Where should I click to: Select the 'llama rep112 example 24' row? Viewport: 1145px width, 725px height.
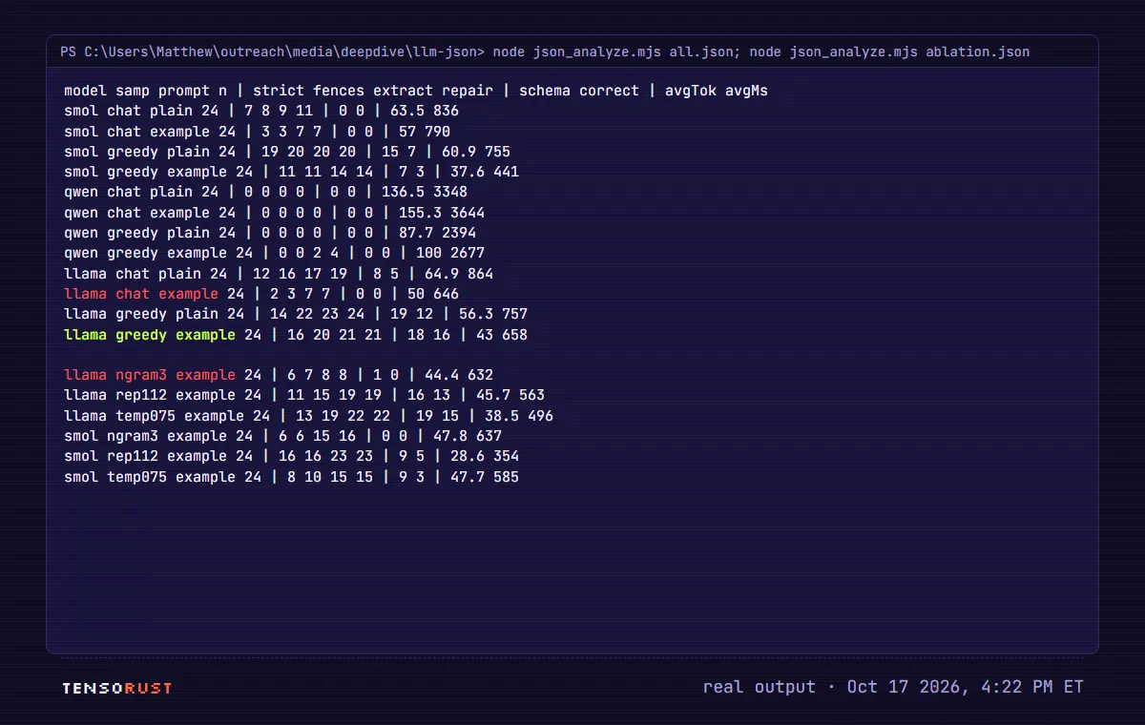[304, 395]
